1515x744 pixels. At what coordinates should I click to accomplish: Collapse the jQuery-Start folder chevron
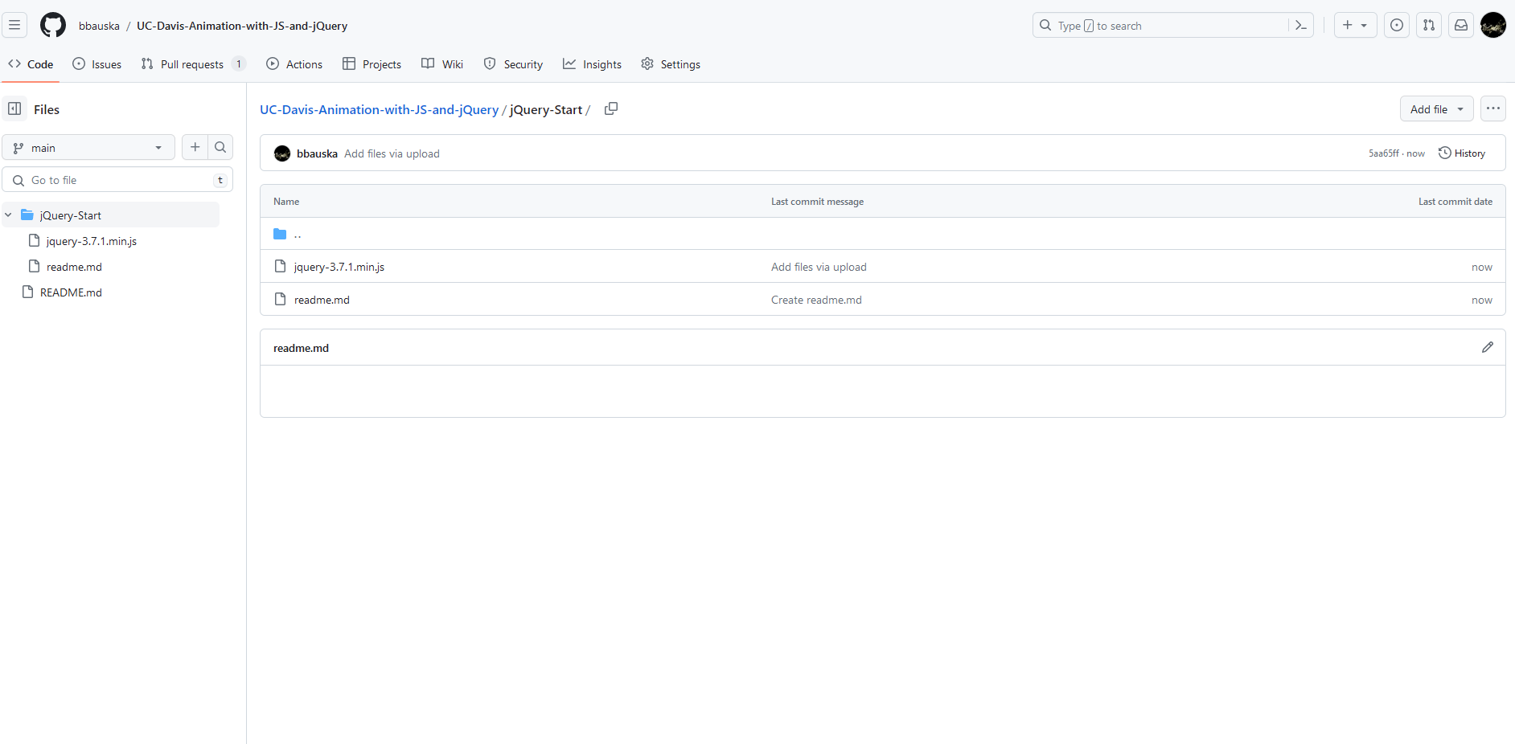click(8, 215)
